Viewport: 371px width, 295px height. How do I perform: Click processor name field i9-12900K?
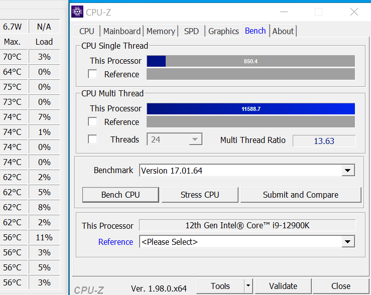[x=248, y=225]
